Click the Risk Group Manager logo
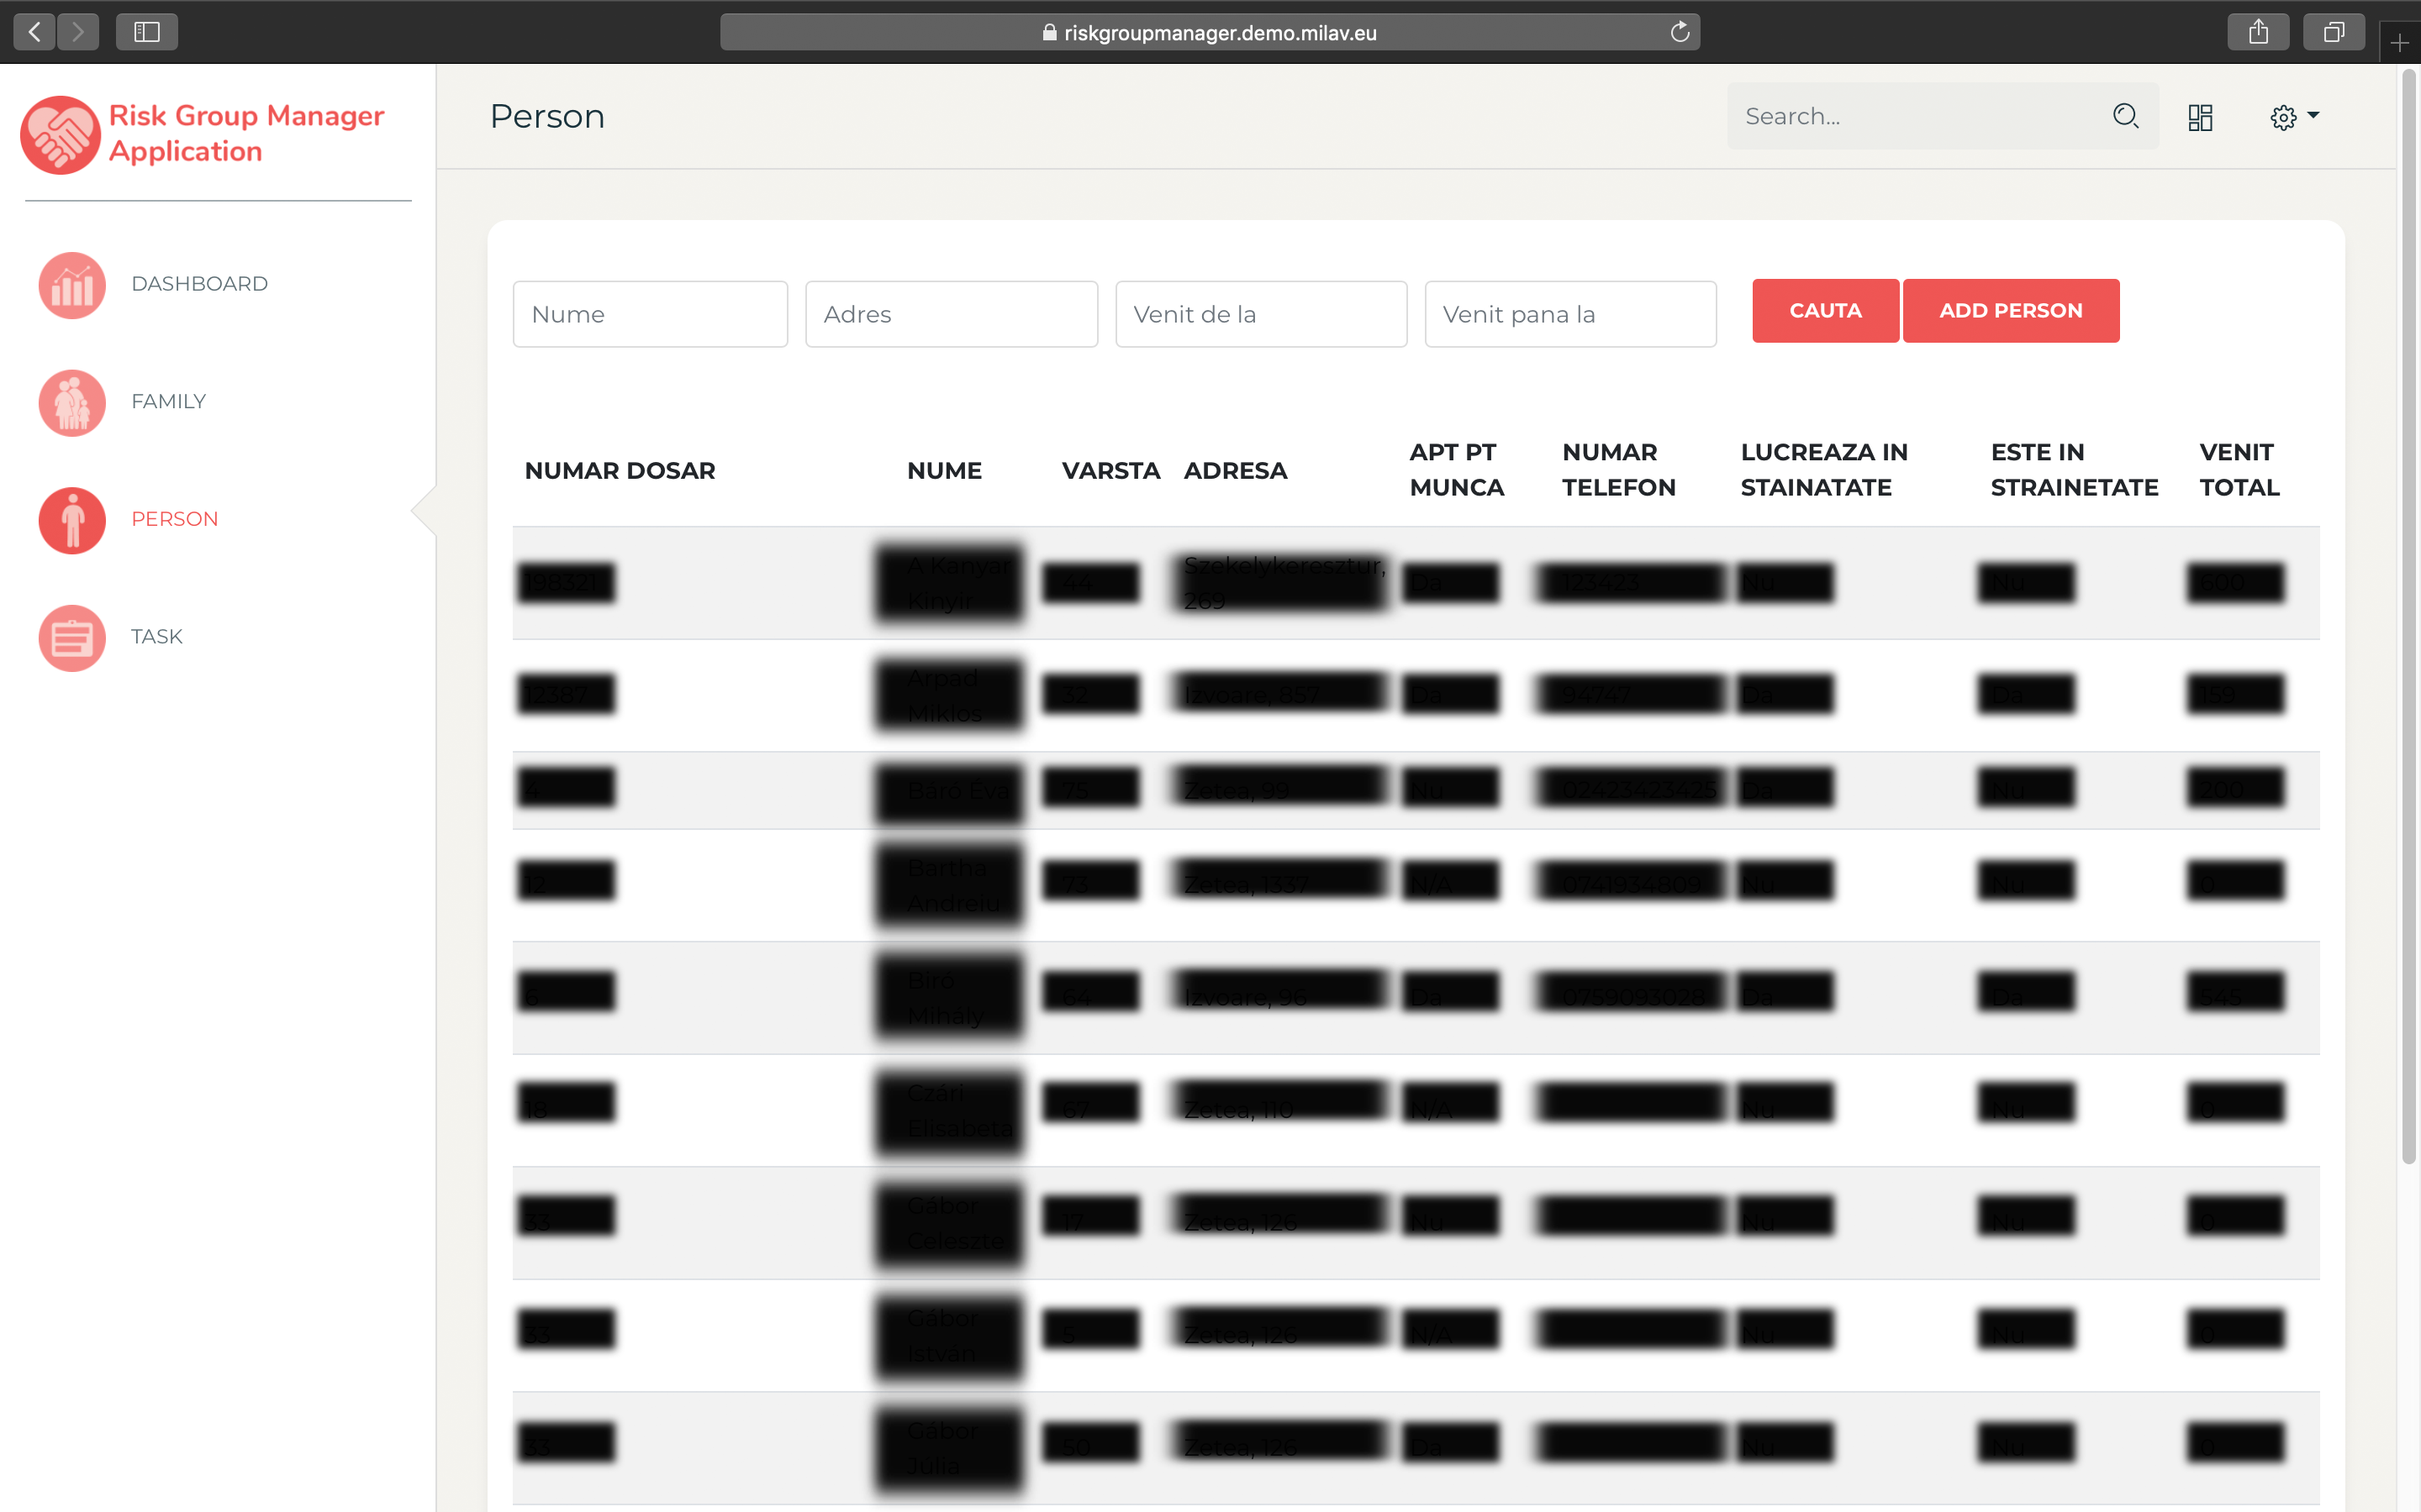 (x=60, y=134)
